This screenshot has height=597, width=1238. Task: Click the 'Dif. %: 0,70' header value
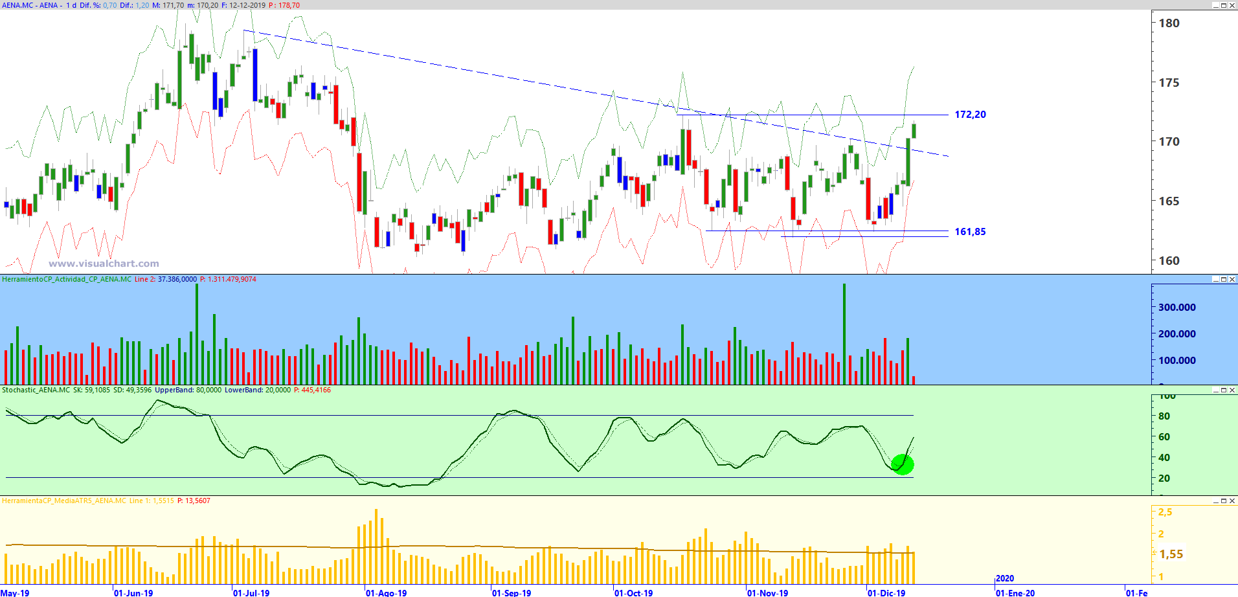pos(98,5)
